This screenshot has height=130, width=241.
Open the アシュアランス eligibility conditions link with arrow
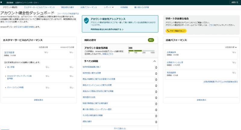pyautogui.click(x=107, y=29)
